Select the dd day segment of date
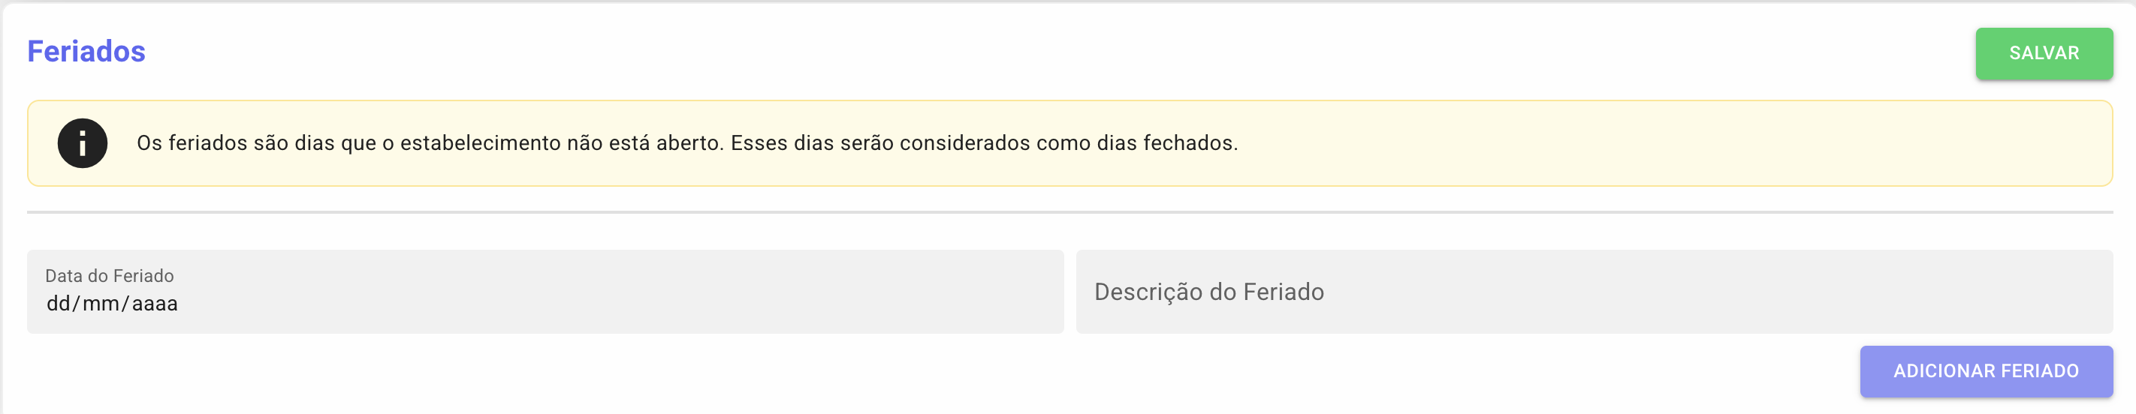This screenshot has height=414, width=2136. [58, 304]
